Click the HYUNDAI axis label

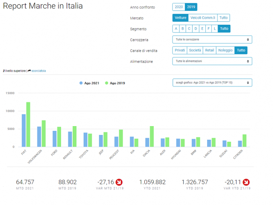click(x=176, y=155)
